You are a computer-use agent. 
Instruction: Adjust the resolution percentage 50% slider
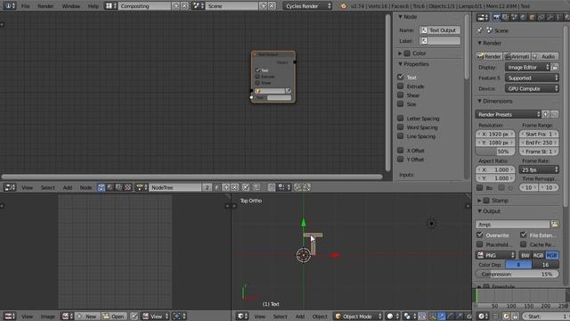tap(495, 152)
